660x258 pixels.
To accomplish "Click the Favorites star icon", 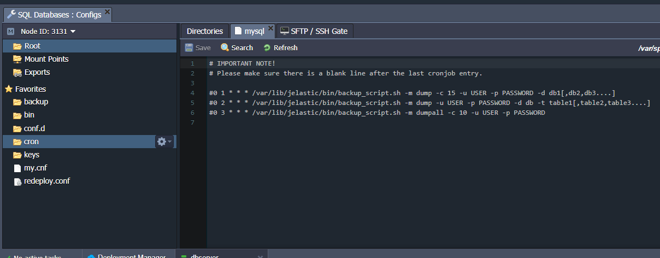I will (x=9, y=89).
